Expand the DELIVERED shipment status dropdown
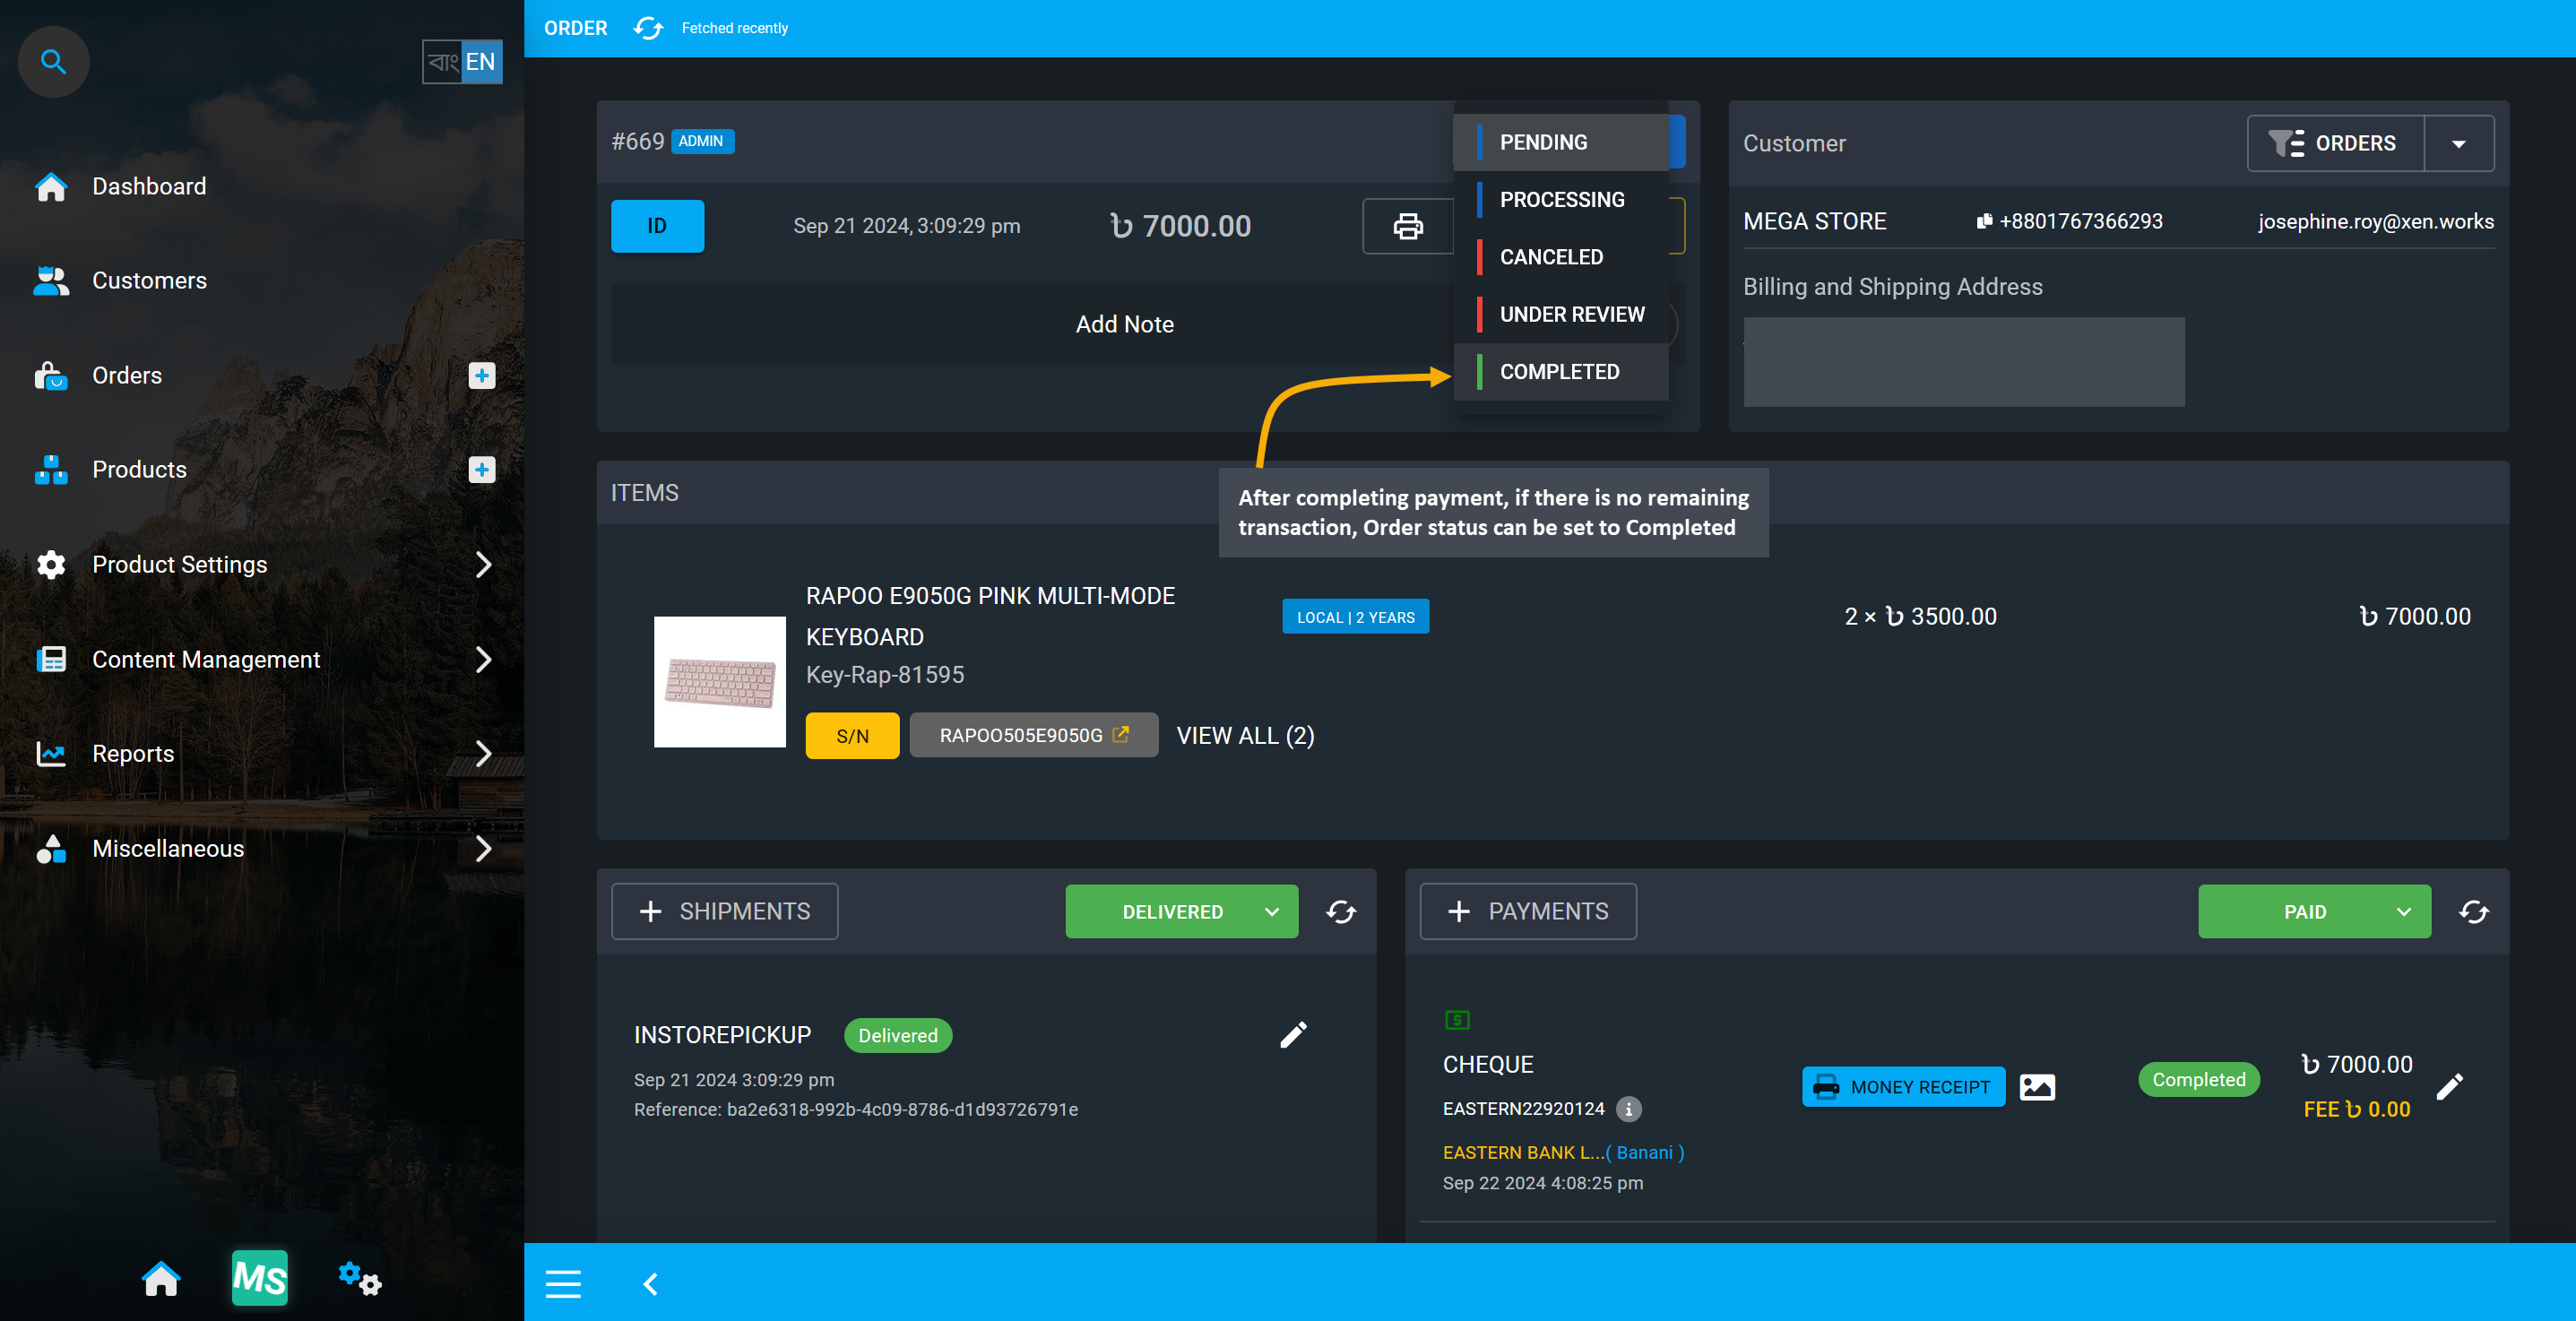The width and height of the screenshot is (2576, 1321). (1272, 910)
